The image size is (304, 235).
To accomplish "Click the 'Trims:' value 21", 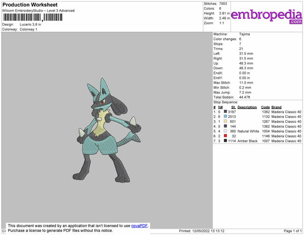I will [x=241, y=49].
